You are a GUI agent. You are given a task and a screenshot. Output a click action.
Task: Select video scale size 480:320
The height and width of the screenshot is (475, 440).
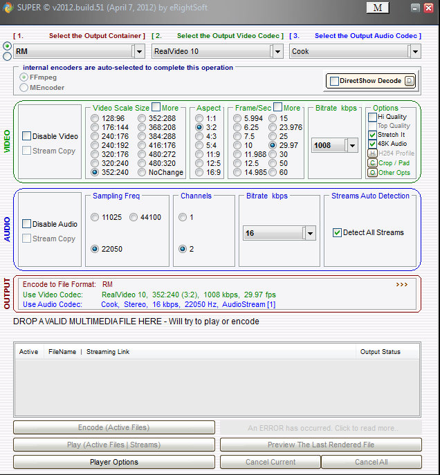point(142,163)
